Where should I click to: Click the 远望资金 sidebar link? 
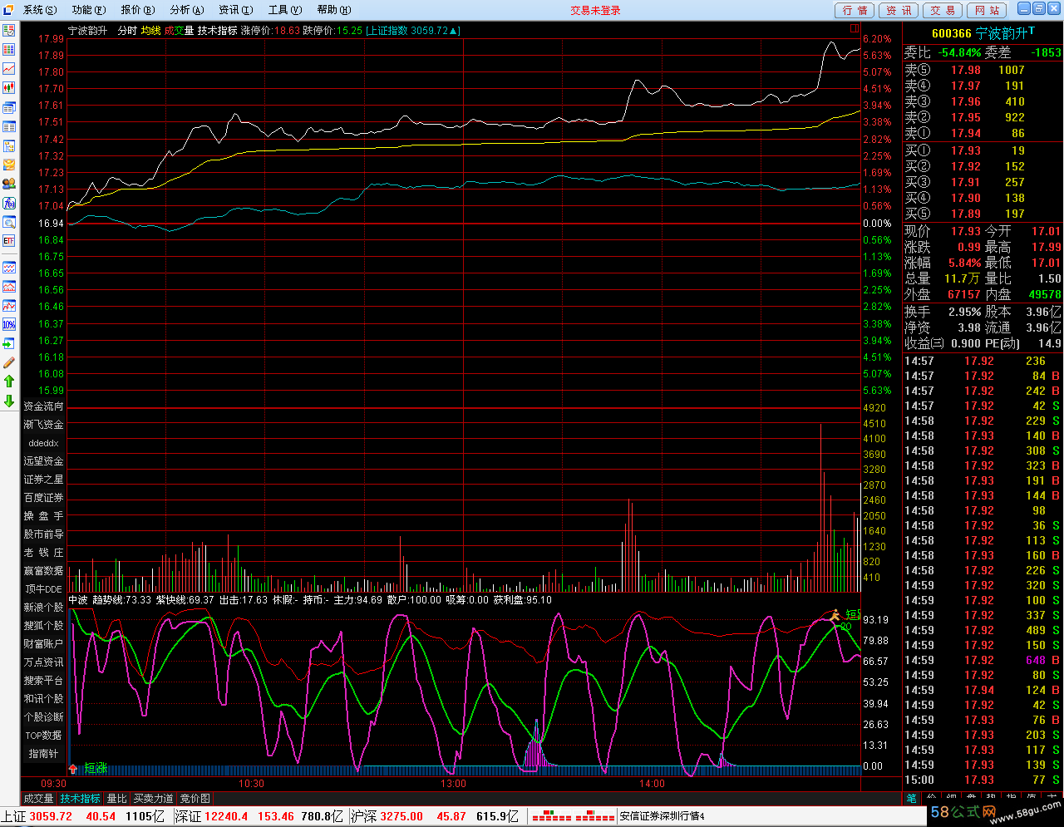43,461
